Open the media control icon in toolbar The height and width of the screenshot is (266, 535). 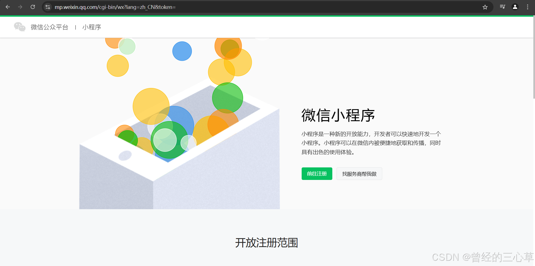point(502,7)
